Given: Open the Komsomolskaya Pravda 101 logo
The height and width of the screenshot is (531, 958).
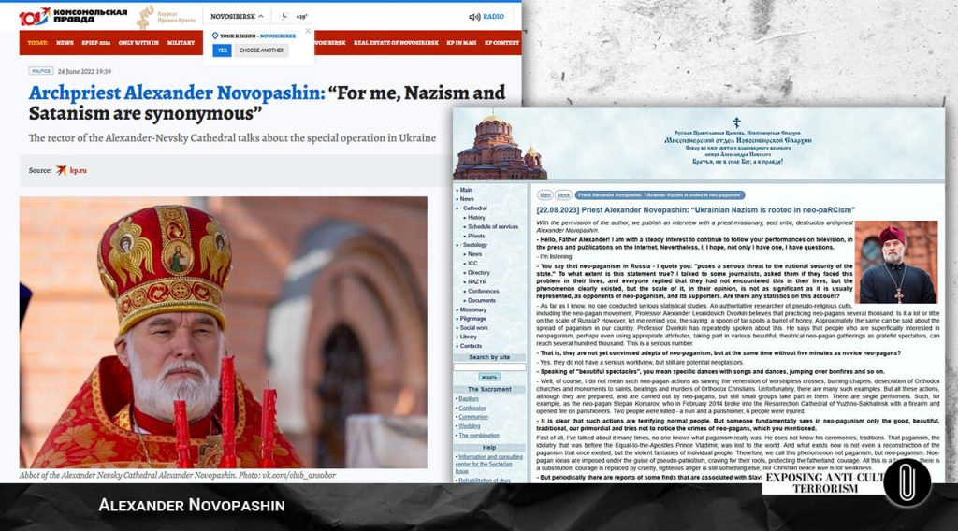Looking at the screenshot, I should (x=72, y=17).
